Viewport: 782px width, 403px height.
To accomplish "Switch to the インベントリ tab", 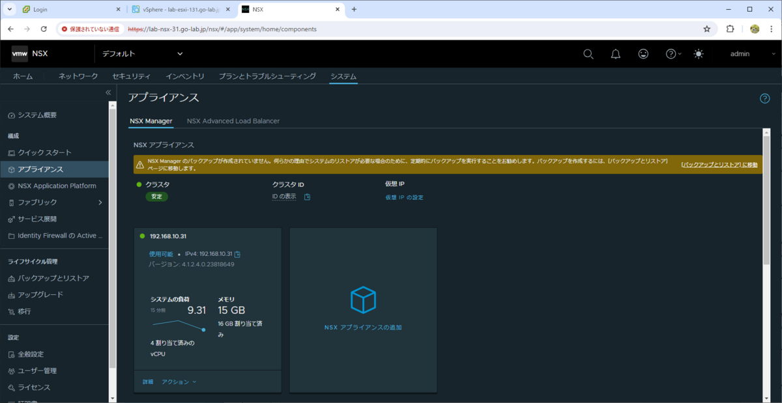I will (185, 76).
